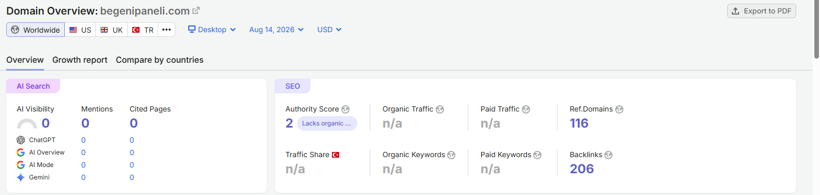This screenshot has height=195, width=820.
Task: Open the USD currency dropdown
Action: pos(329,30)
